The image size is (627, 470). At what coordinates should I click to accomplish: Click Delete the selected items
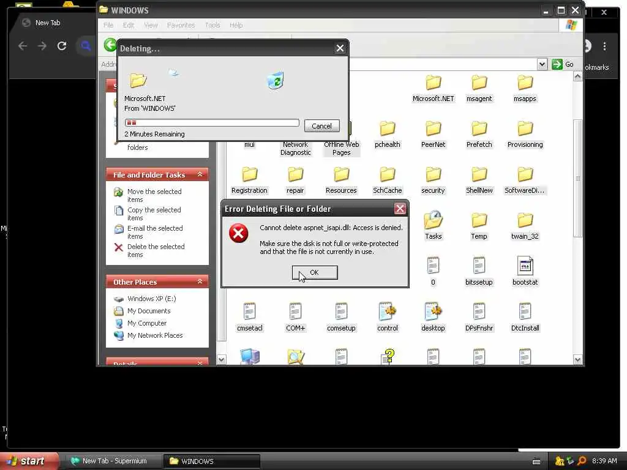point(156,250)
